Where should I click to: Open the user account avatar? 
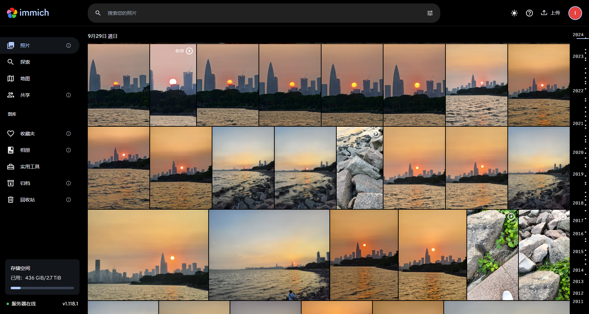[575, 13]
